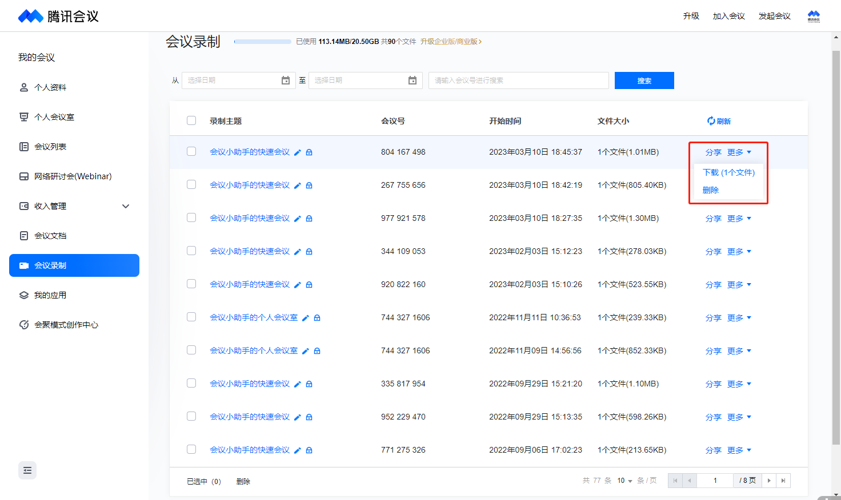Open 更多 menu for meeting 344 109 053
841x500 pixels.
pyautogui.click(x=739, y=252)
